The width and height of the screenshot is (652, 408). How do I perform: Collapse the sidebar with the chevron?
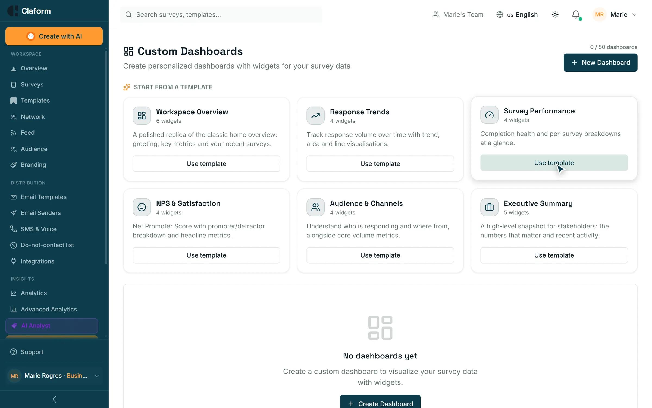(x=54, y=399)
